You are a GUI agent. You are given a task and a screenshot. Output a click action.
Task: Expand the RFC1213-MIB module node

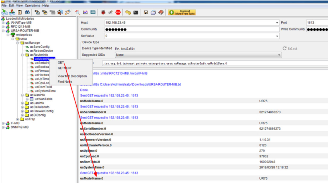coord(3,27)
